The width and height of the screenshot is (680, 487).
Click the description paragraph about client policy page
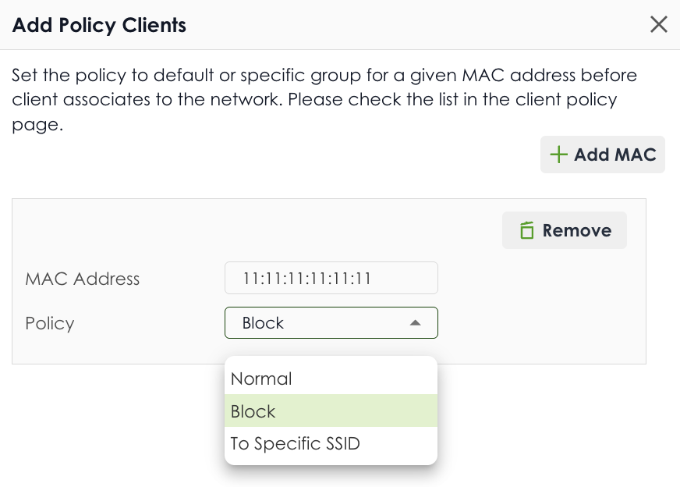324,100
